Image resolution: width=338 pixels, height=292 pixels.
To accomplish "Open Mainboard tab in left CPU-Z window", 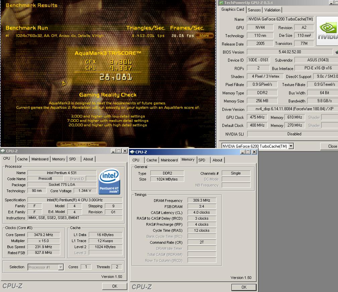I will click(40, 159).
